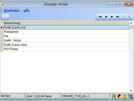Click the PRINTER_TYPE_ID=-1 status panel
Viewport: 134px width, 101px height.
[85, 96]
